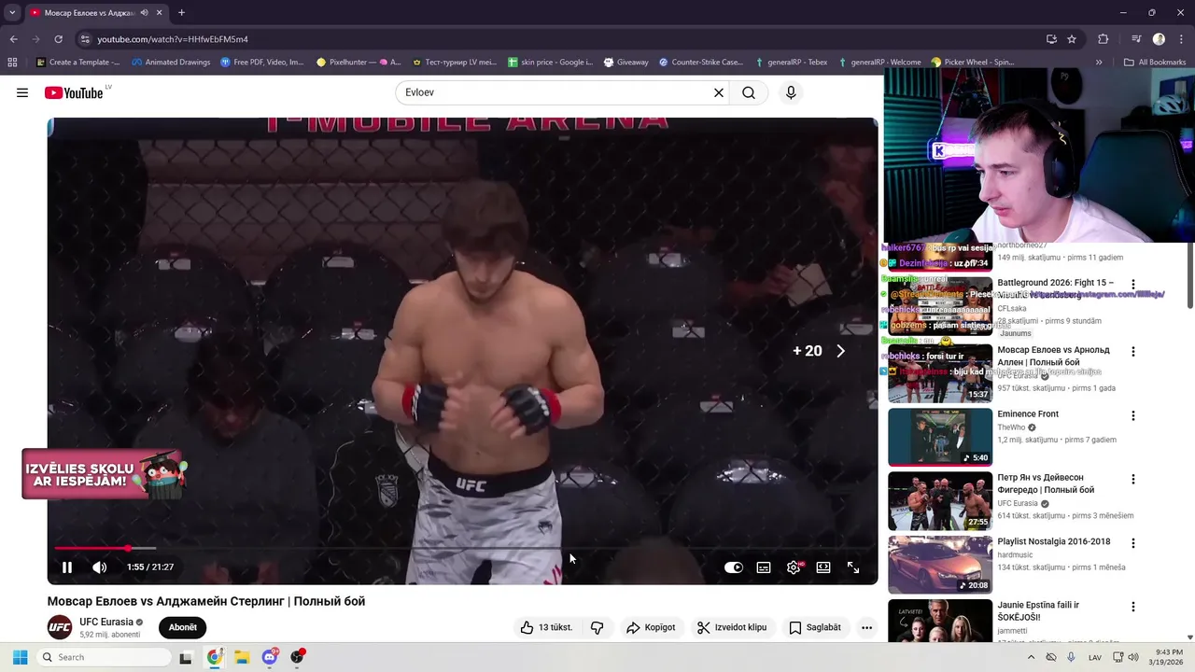Screen dimensions: 1195x672
Task: Open the Giveaway bookmark
Action: (x=626, y=63)
